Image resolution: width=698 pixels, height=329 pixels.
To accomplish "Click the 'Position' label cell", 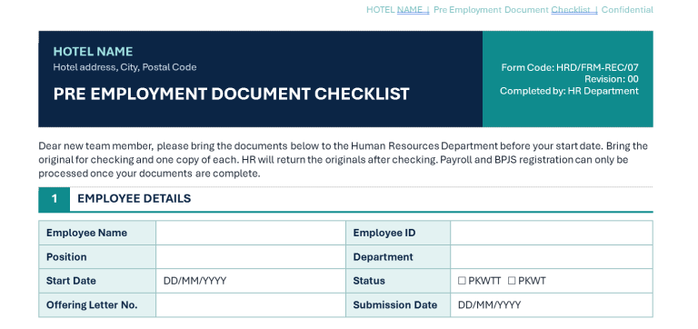I will click(x=97, y=257).
